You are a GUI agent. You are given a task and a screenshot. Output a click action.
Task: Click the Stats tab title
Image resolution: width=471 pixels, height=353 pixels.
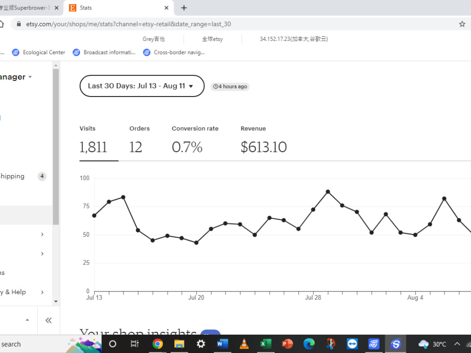86,8
